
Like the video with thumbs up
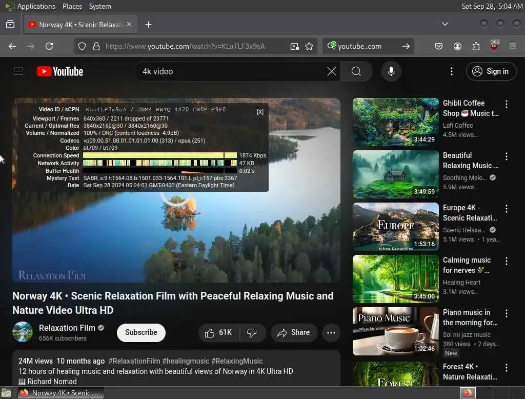(x=218, y=333)
